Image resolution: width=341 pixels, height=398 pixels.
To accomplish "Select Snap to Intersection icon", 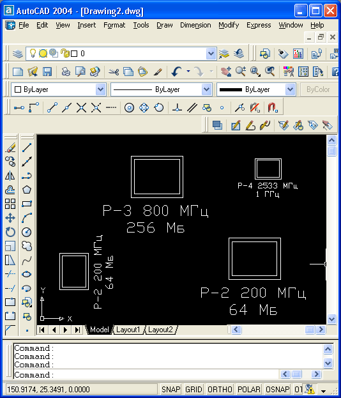I will tap(82, 107).
